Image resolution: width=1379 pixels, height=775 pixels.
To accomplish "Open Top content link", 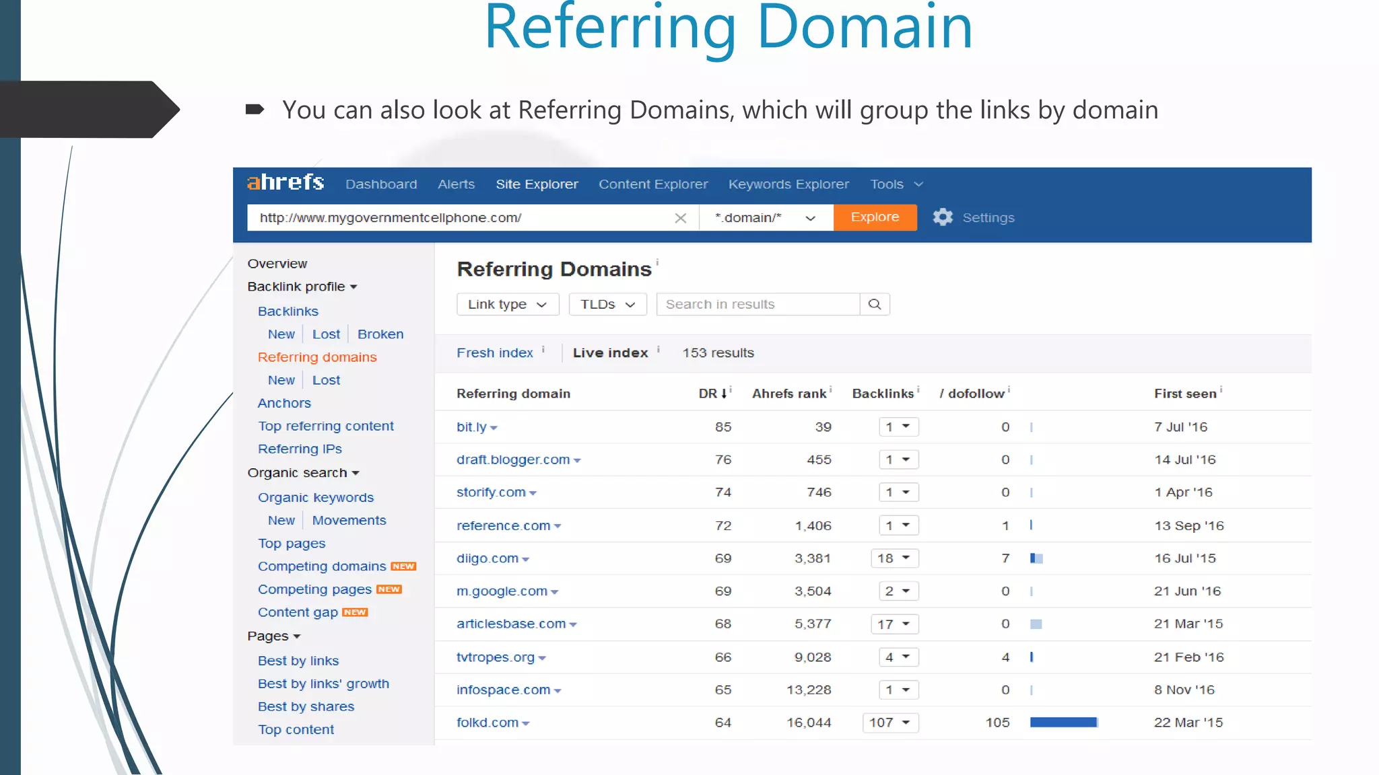I will coord(296,730).
